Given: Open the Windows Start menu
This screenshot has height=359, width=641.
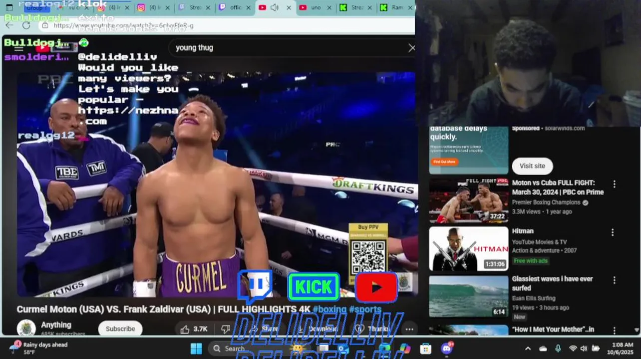Looking at the screenshot, I should click(196, 349).
